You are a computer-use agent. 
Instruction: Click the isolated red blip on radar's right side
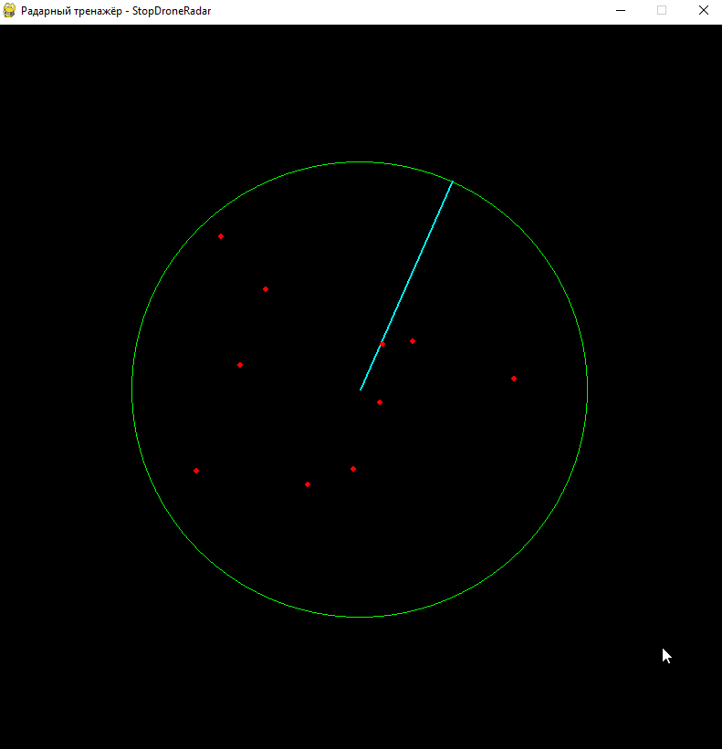tap(514, 379)
